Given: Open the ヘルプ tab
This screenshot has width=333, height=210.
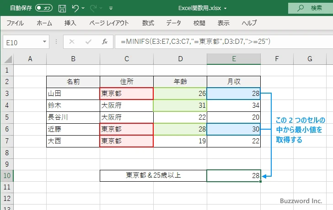Looking at the screenshot, I should [249, 23].
